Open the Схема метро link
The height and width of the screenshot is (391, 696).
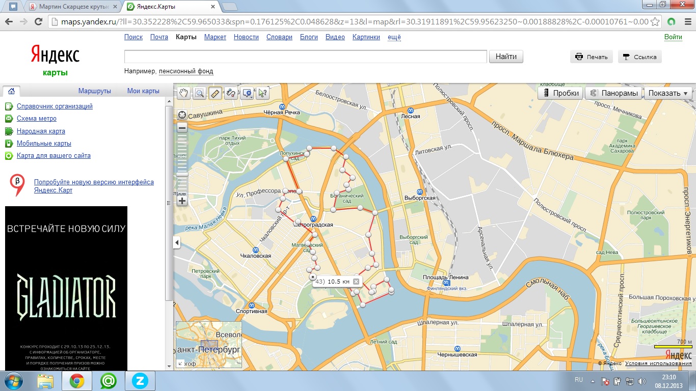point(37,119)
